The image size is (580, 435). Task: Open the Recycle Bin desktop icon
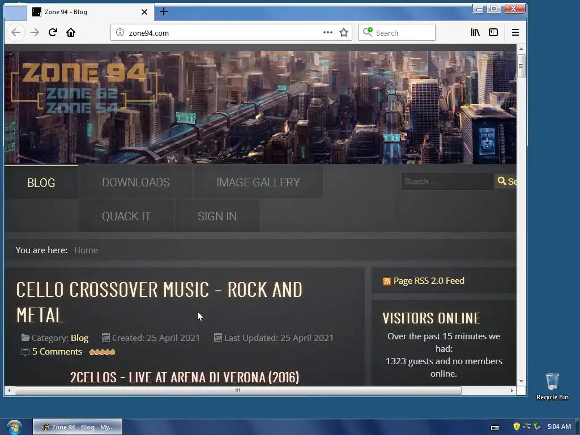552,386
